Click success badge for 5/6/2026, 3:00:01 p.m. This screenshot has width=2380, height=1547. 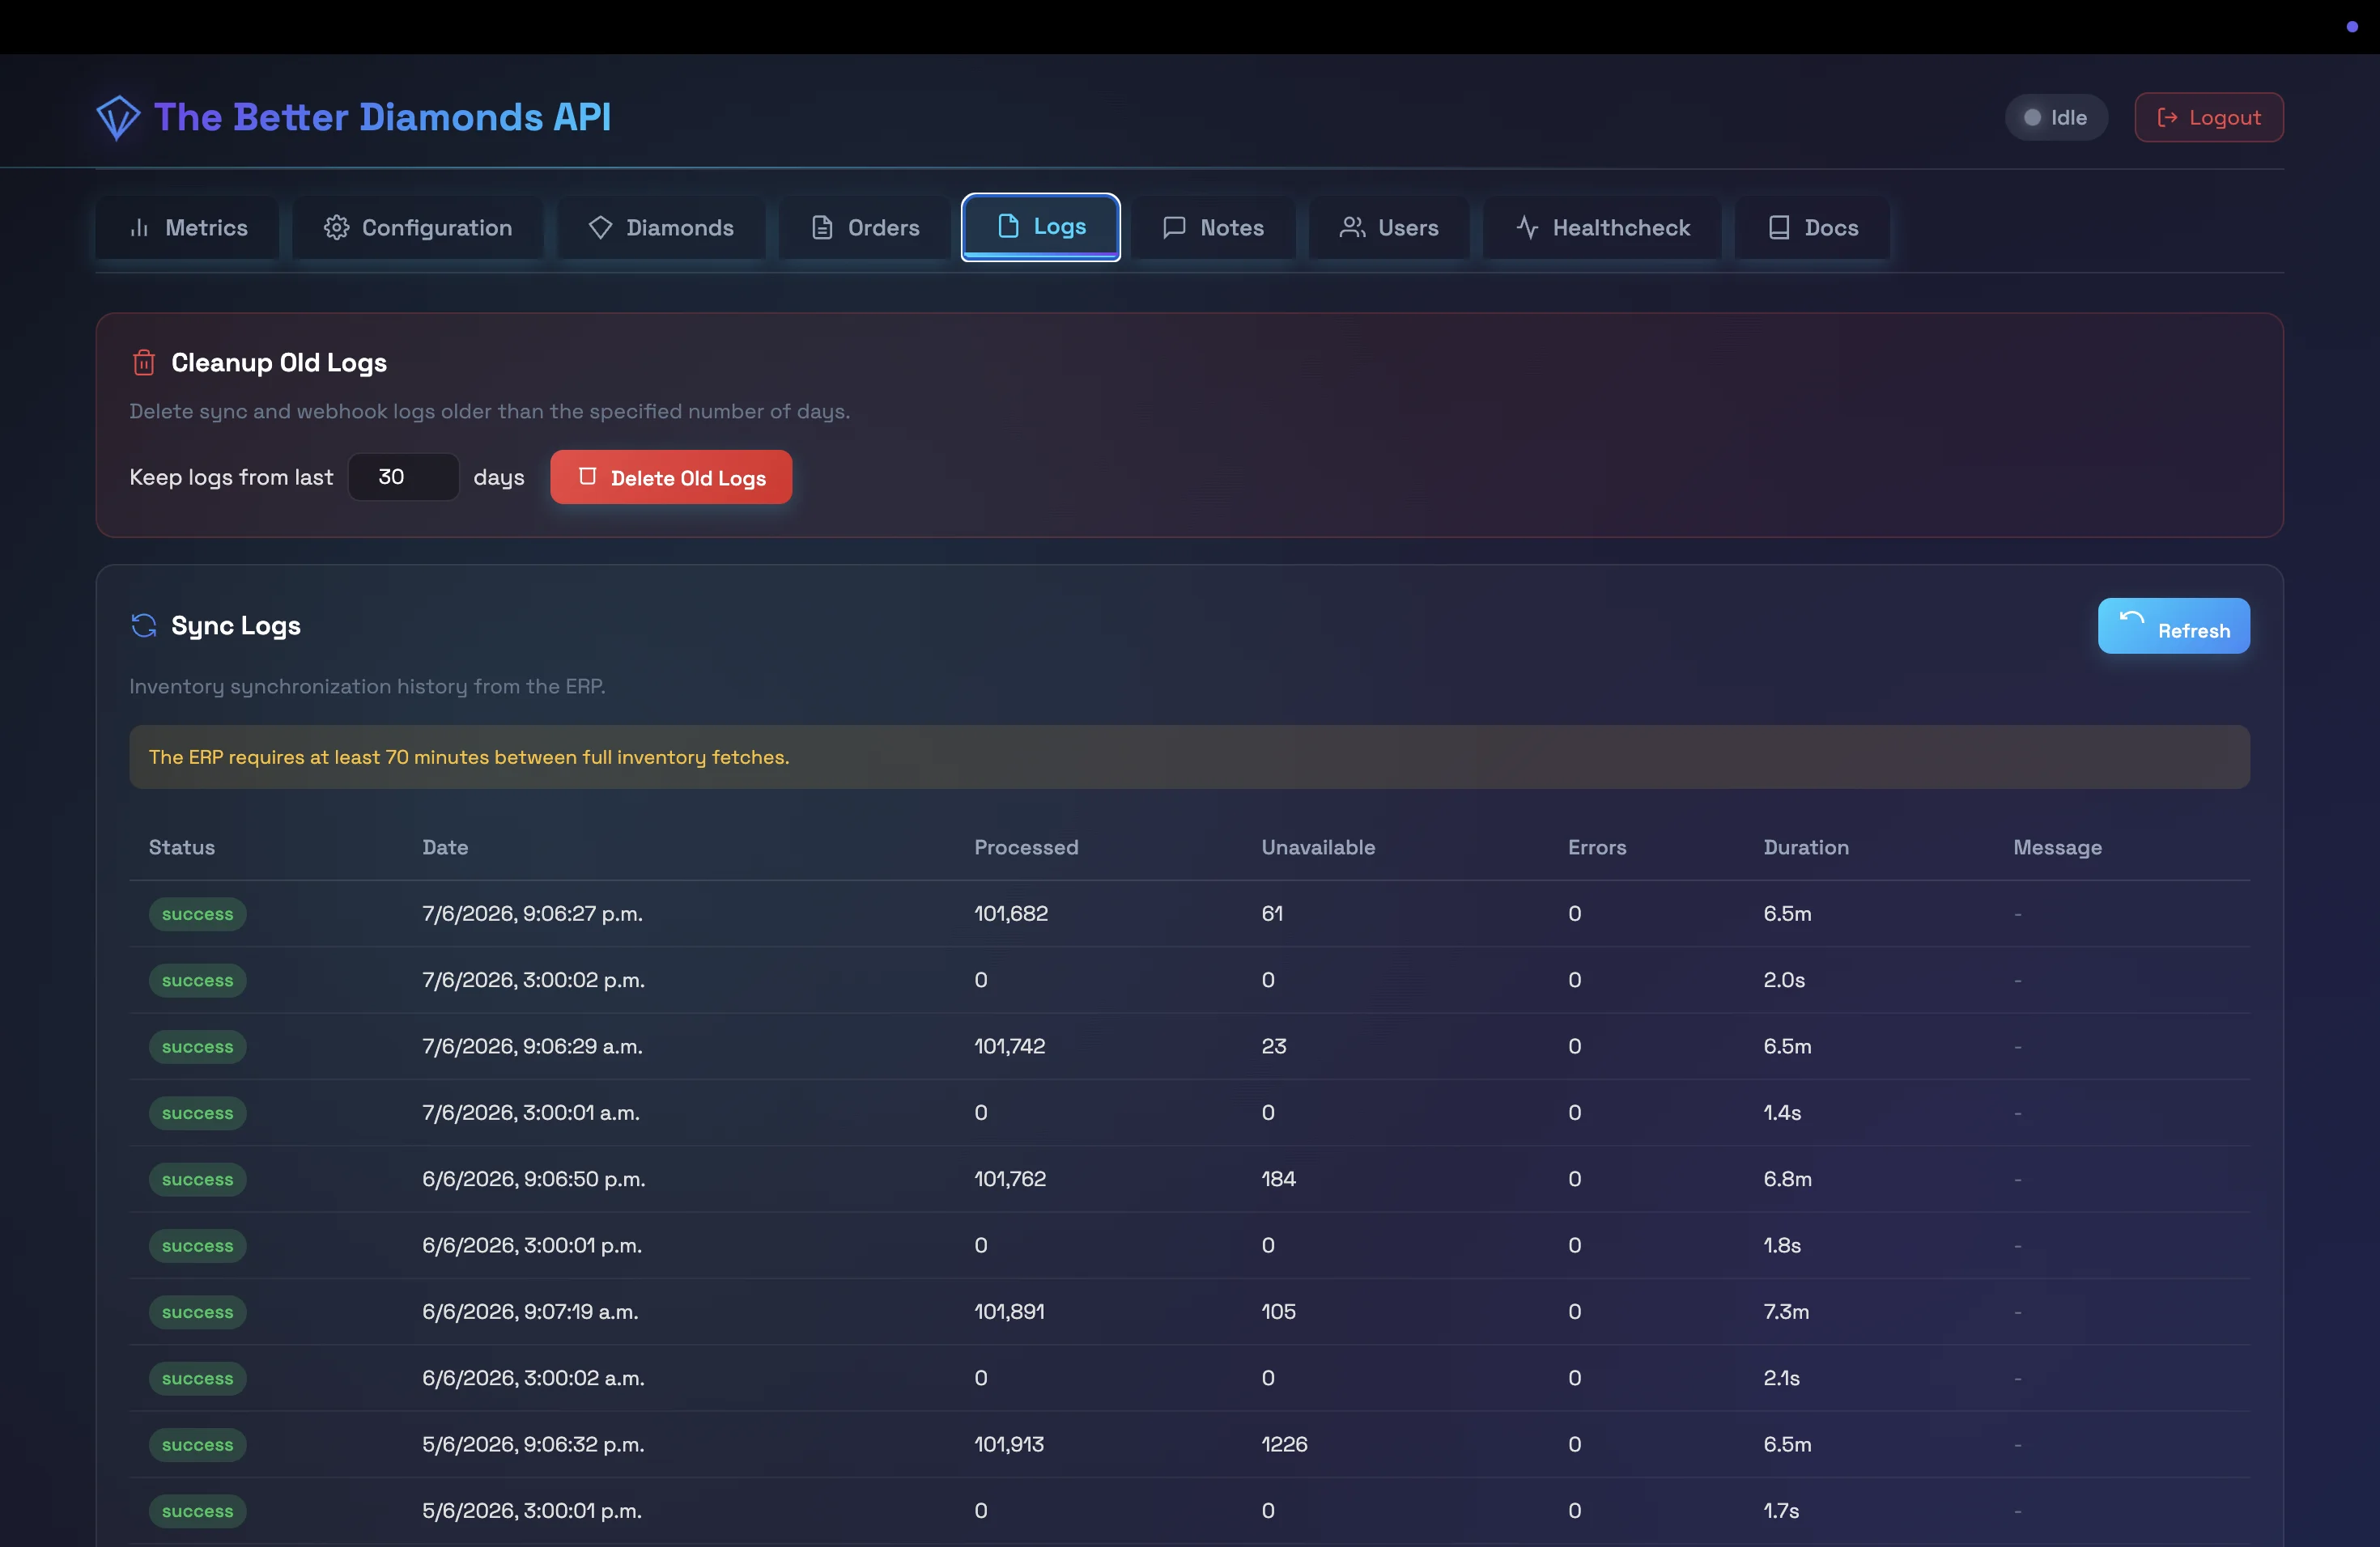point(197,1511)
